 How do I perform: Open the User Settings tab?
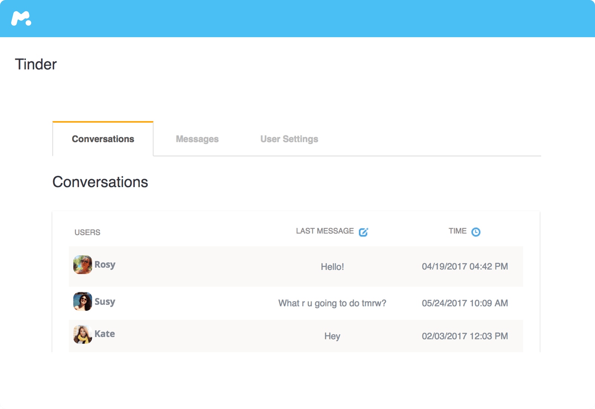tap(289, 139)
